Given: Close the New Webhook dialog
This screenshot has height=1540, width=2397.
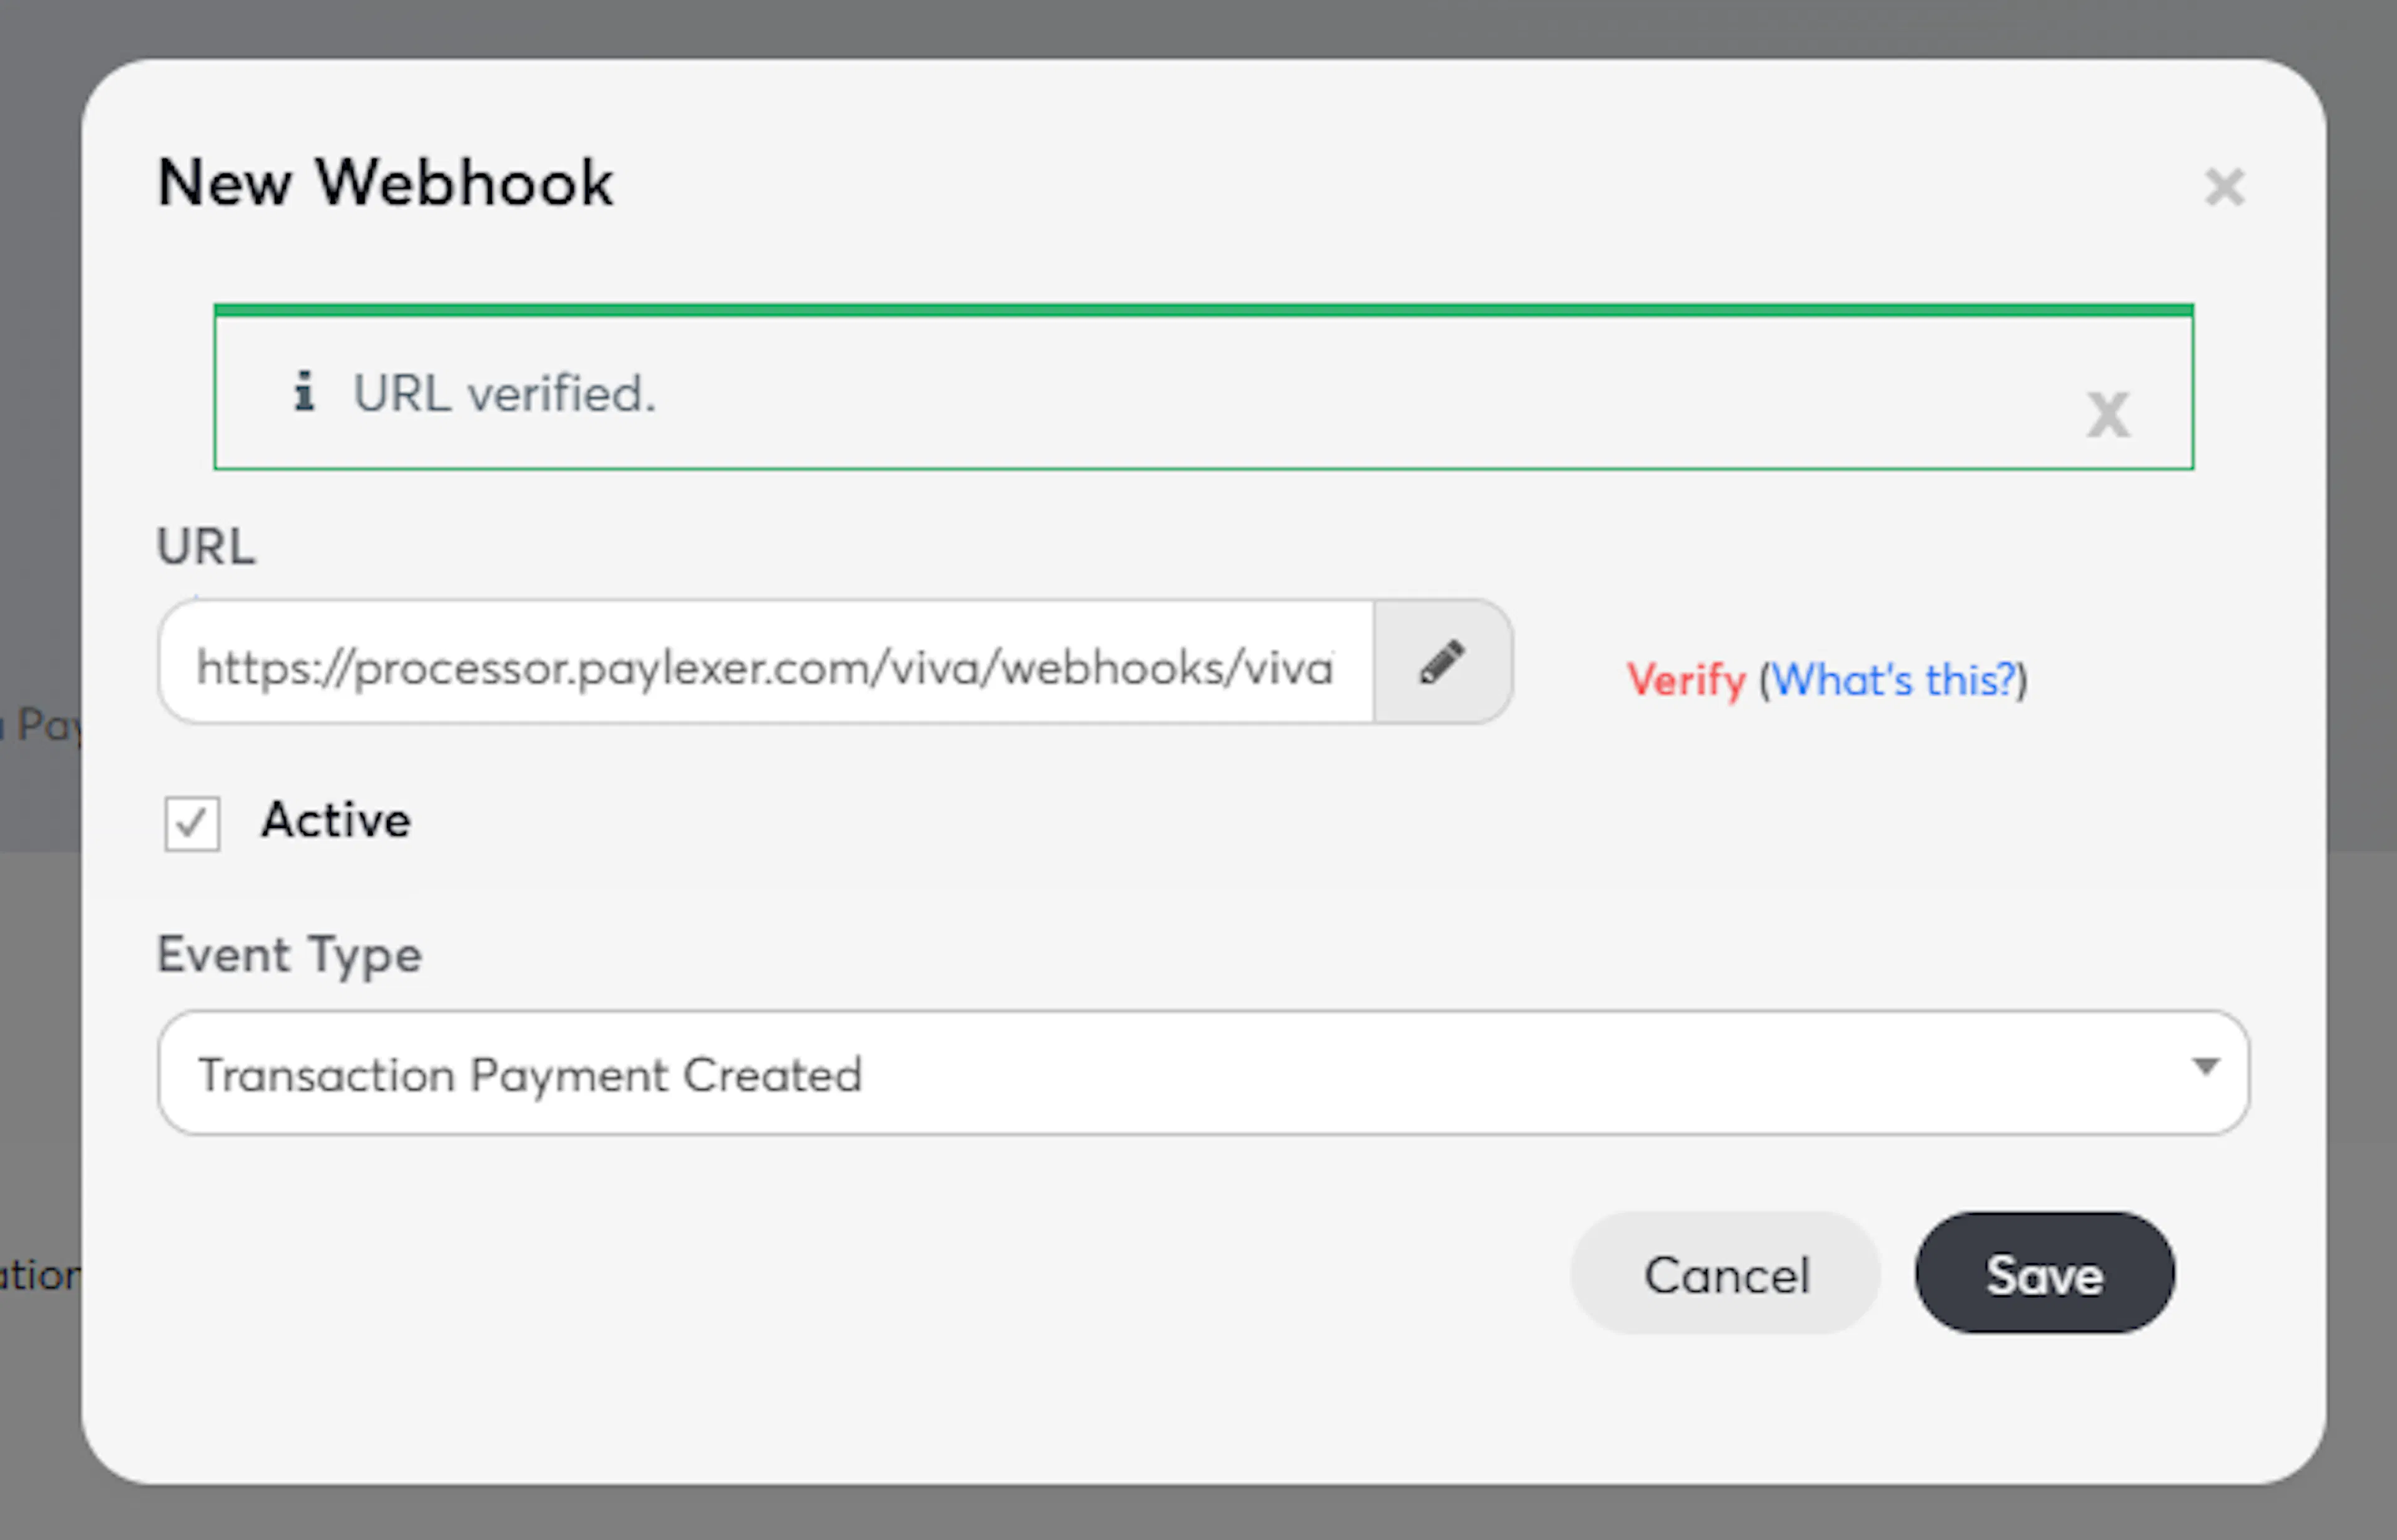Looking at the screenshot, I should point(2224,187).
